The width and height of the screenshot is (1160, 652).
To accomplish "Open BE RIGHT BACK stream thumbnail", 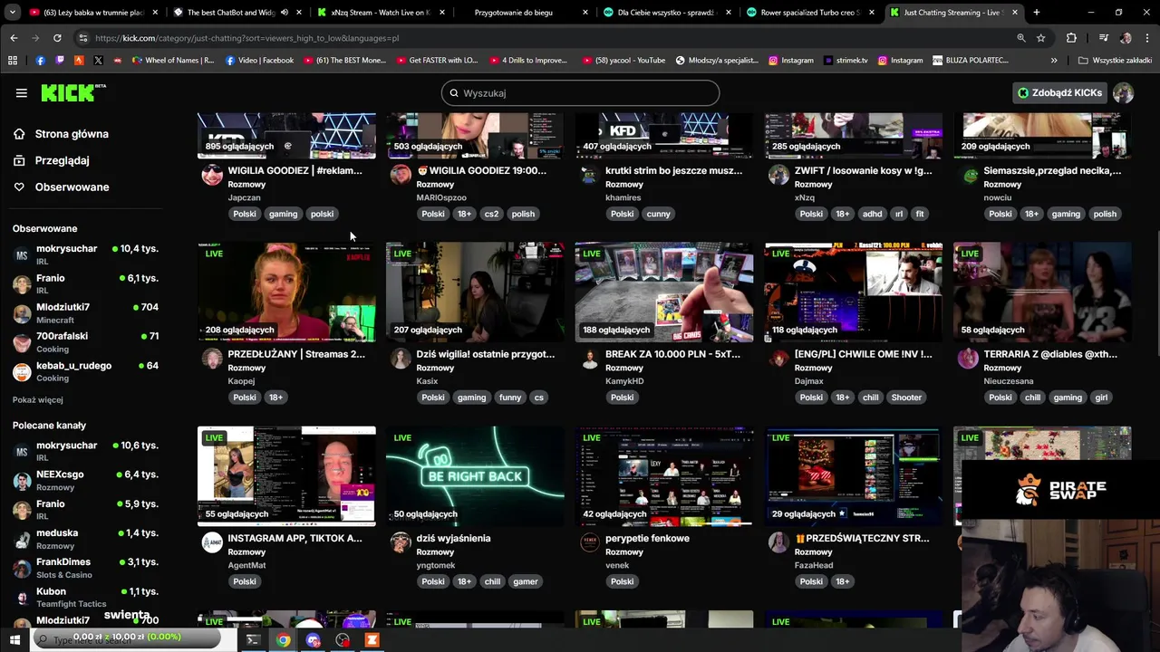I will click(x=475, y=475).
